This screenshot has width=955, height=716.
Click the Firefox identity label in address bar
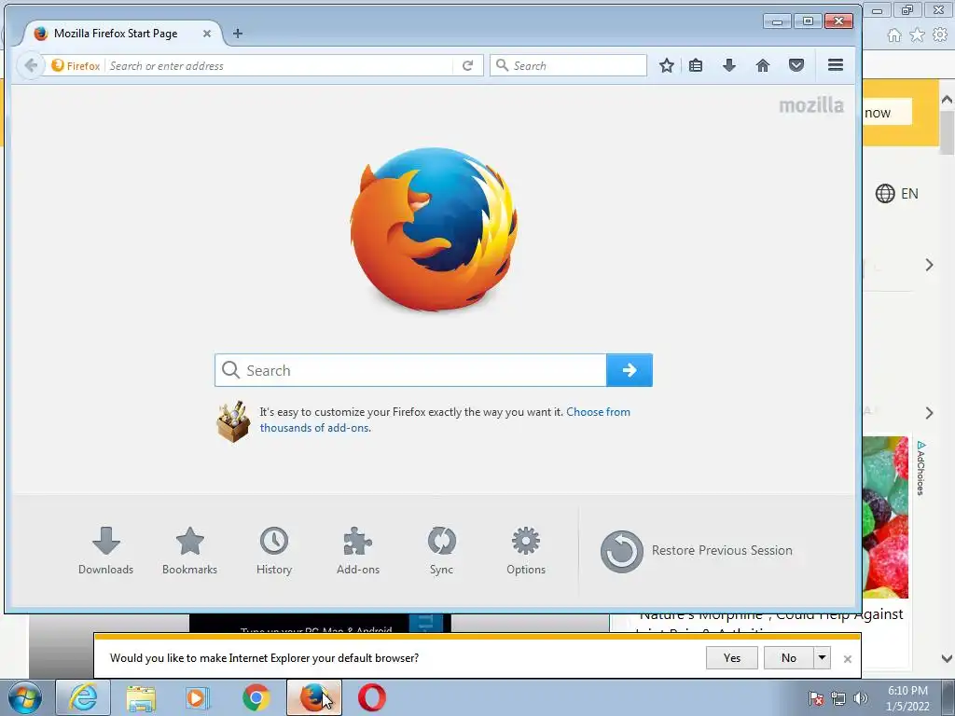coord(76,66)
